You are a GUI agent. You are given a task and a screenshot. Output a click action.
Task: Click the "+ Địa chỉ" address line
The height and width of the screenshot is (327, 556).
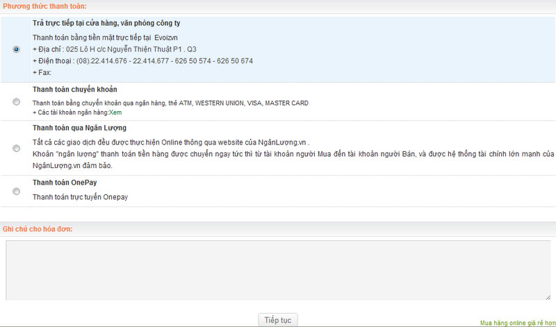tap(115, 49)
